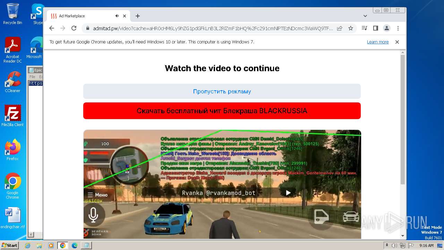444x250 pixels.
Task: Switch to Notepad on the taskbar
Action: (86, 245)
